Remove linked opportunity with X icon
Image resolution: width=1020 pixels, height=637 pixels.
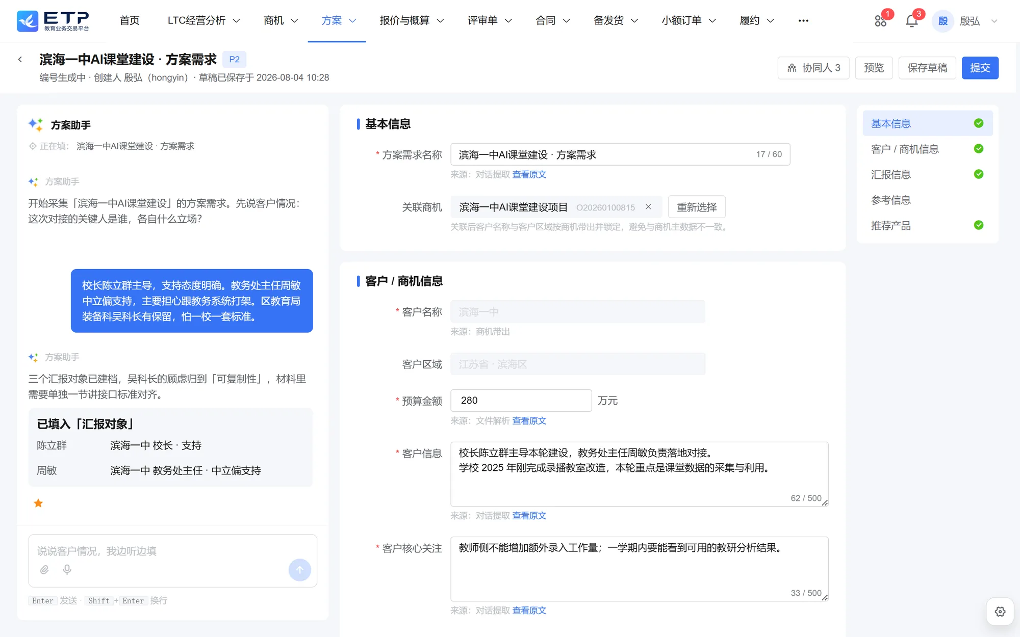pos(648,207)
